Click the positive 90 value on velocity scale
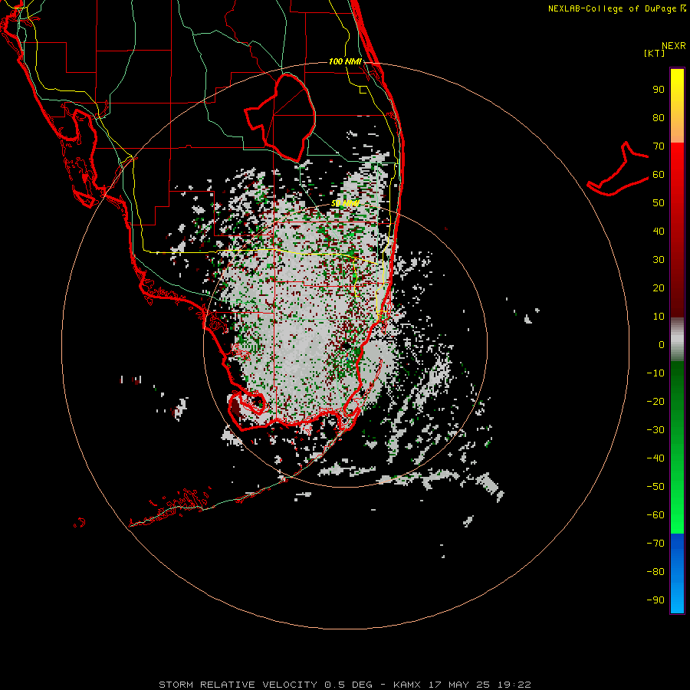 pyautogui.click(x=659, y=90)
